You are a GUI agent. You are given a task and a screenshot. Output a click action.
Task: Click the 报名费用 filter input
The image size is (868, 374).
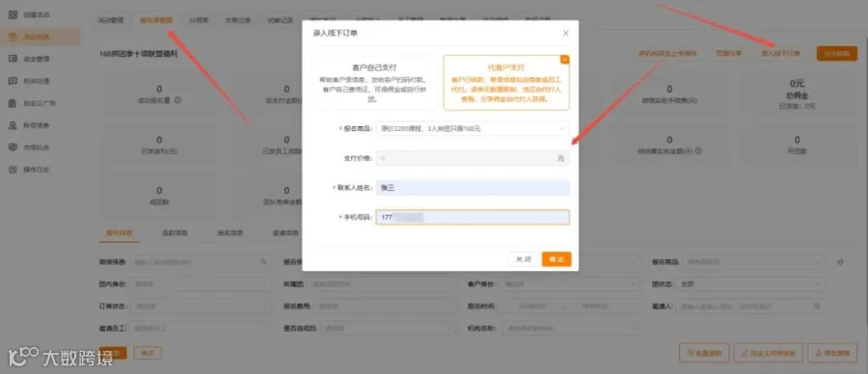[386, 306]
